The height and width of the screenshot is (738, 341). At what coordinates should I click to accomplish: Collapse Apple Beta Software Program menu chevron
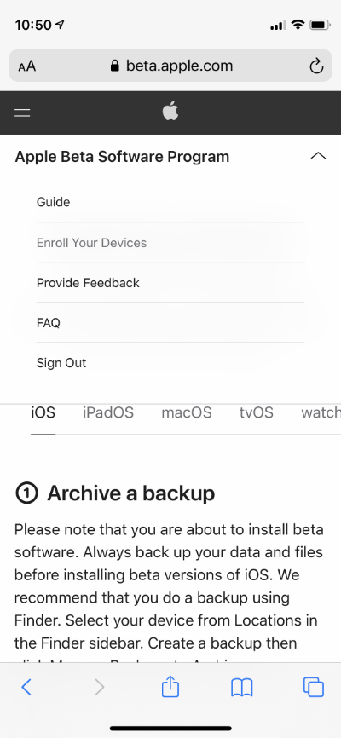pos(318,156)
